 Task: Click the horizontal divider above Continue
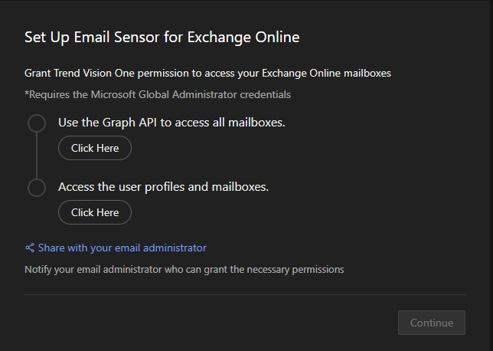245,294
